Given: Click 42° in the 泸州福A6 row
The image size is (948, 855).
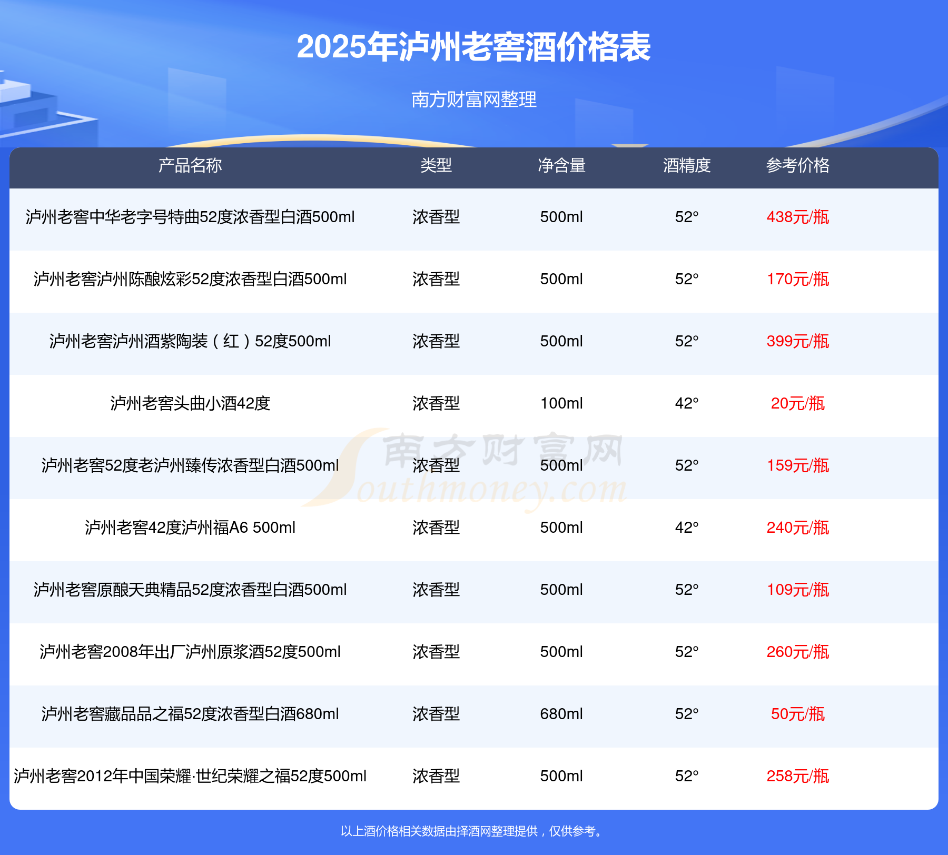Looking at the screenshot, I should click(687, 528).
